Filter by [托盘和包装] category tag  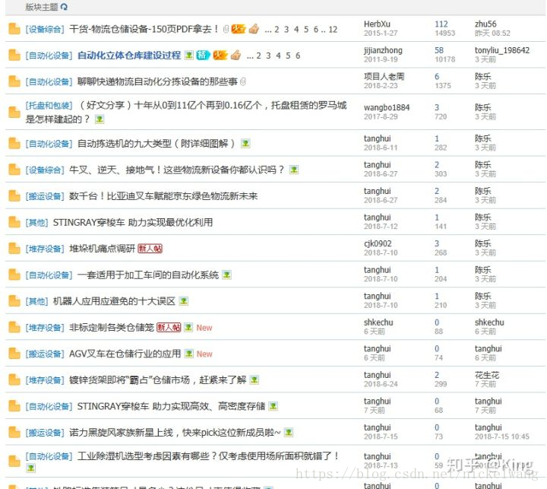pos(49,106)
